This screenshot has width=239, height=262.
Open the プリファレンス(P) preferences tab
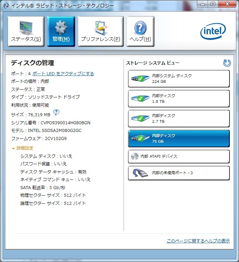pos(101,31)
